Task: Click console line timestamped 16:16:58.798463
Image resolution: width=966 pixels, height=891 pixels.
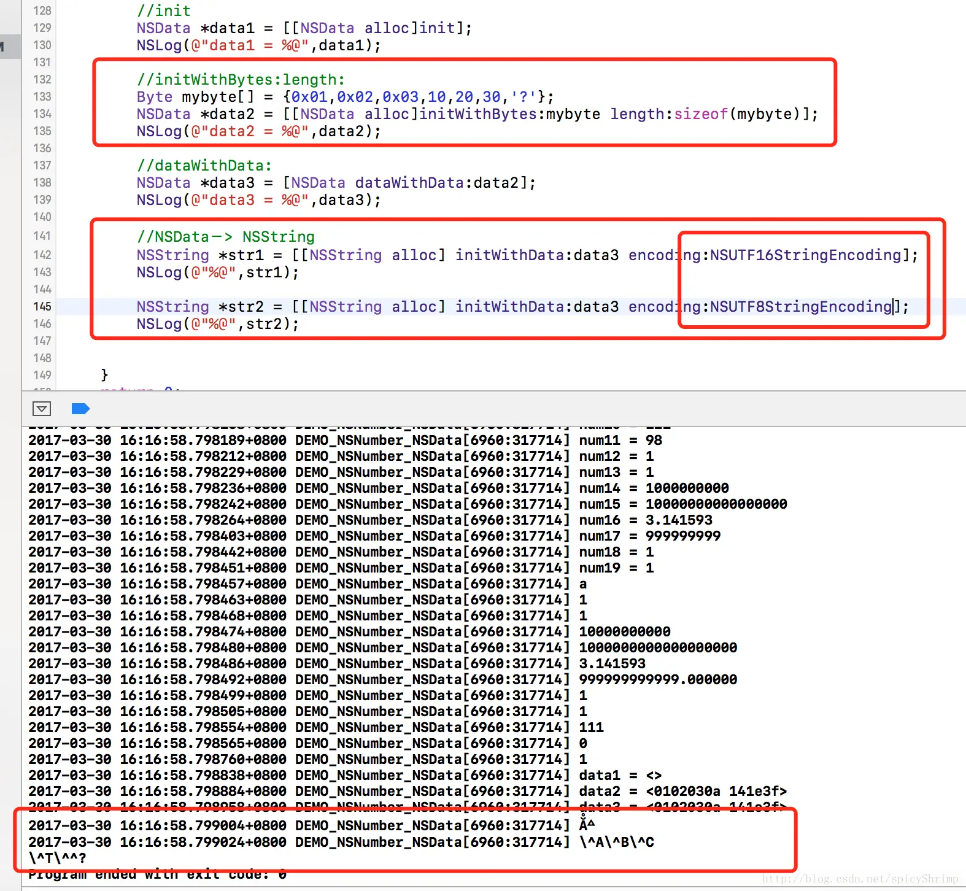Action: (x=307, y=600)
